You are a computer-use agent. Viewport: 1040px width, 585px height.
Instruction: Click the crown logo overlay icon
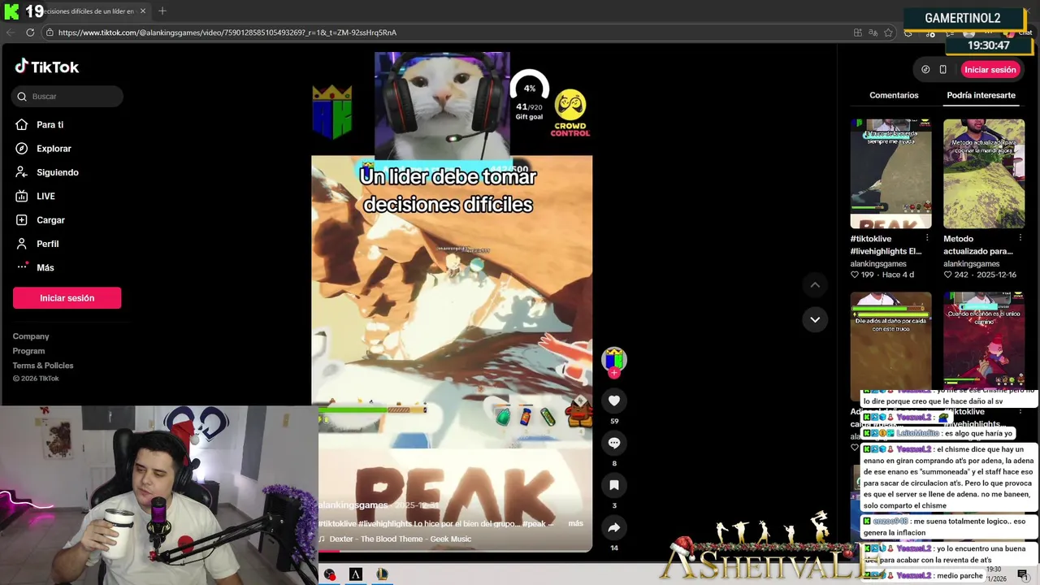point(331,111)
